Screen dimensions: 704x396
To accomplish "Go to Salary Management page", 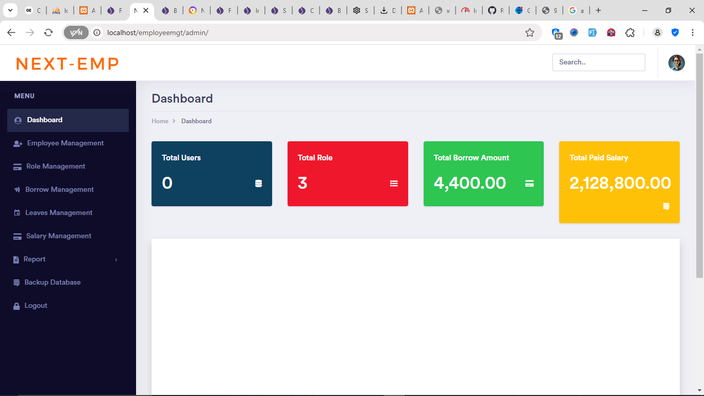I will click(59, 236).
